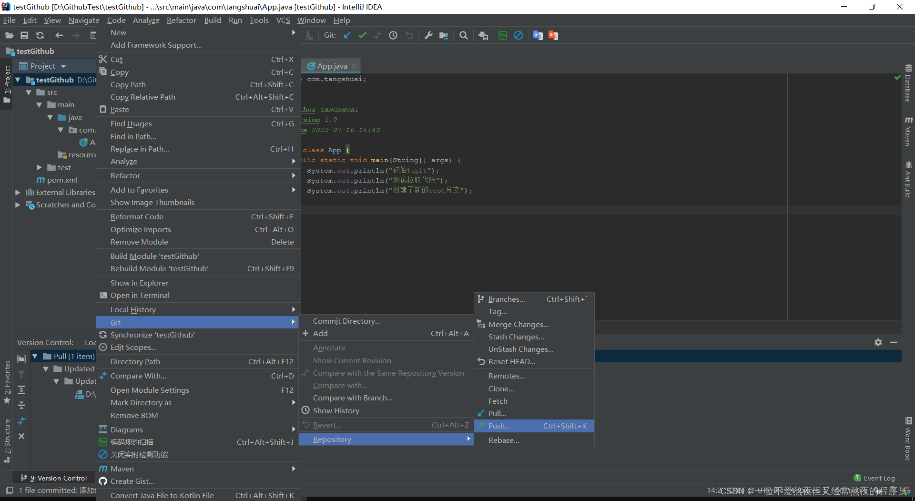Choose Open in Terminal context menu item
The image size is (915, 501).
198,296
